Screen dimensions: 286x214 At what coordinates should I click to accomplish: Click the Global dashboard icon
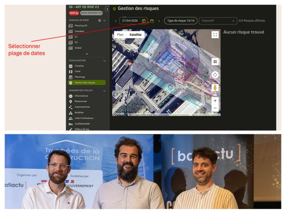pyautogui.click(x=71, y=48)
